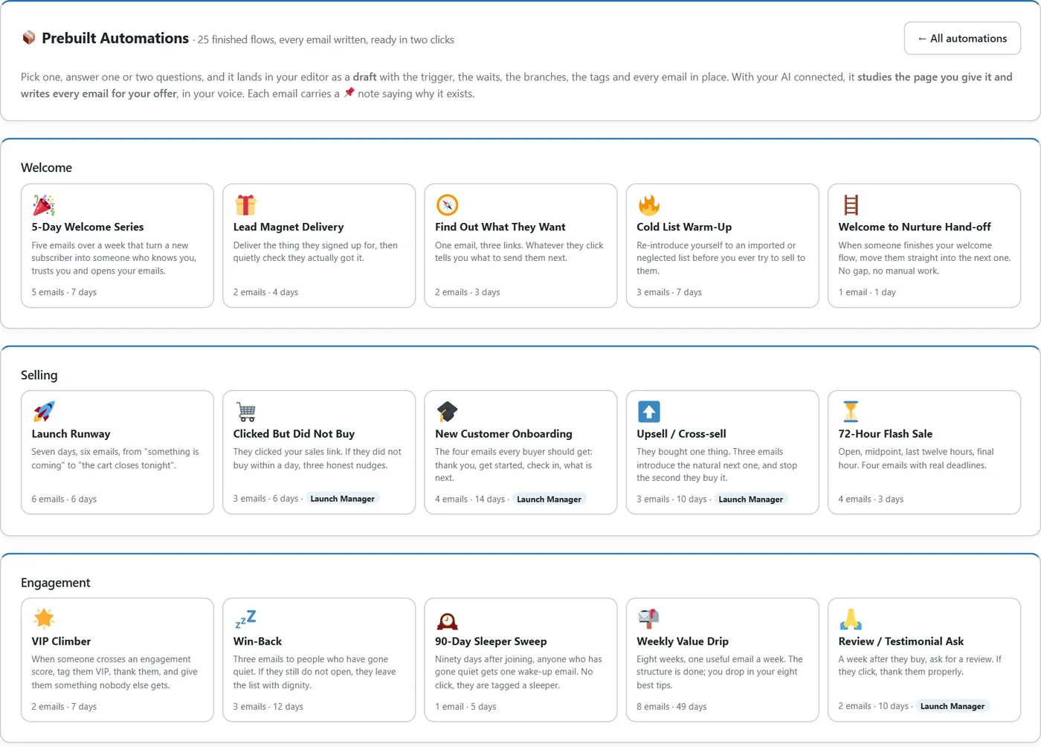Click the package icon beside Prebuilt Automations
Viewport: 1041px width, 747px height.
coord(29,38)
